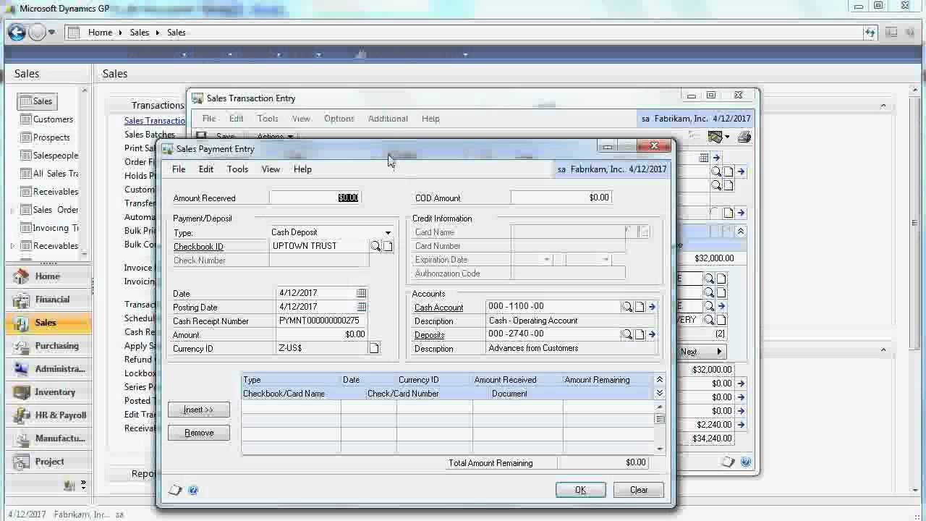Open the Project navigation pane button
This screenshot has width=926, height=521.
pyautogui.click(x=48, y=462)
